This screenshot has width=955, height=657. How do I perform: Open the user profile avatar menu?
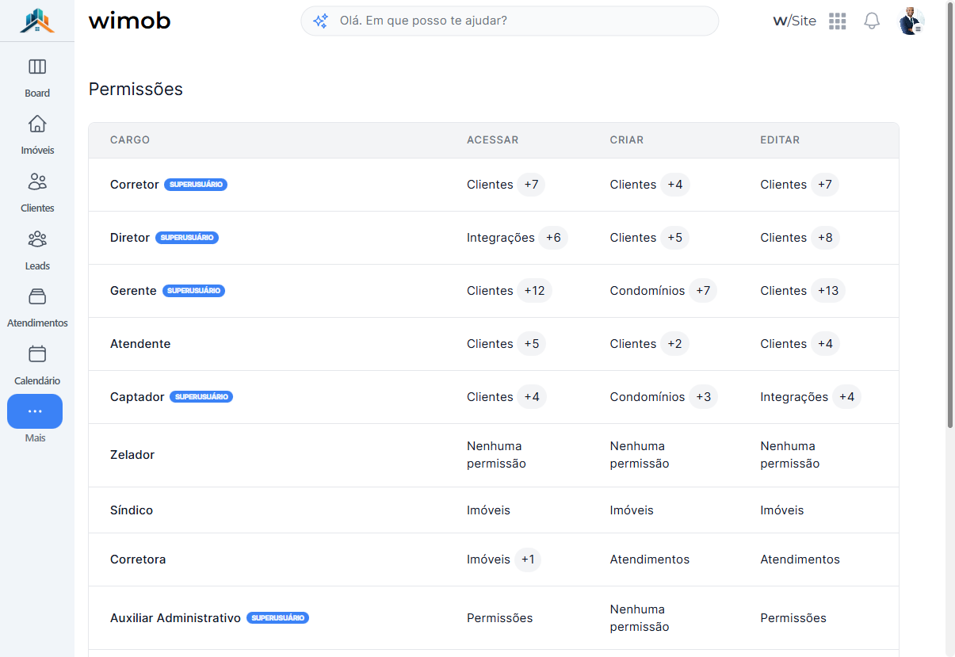(911, 21)
